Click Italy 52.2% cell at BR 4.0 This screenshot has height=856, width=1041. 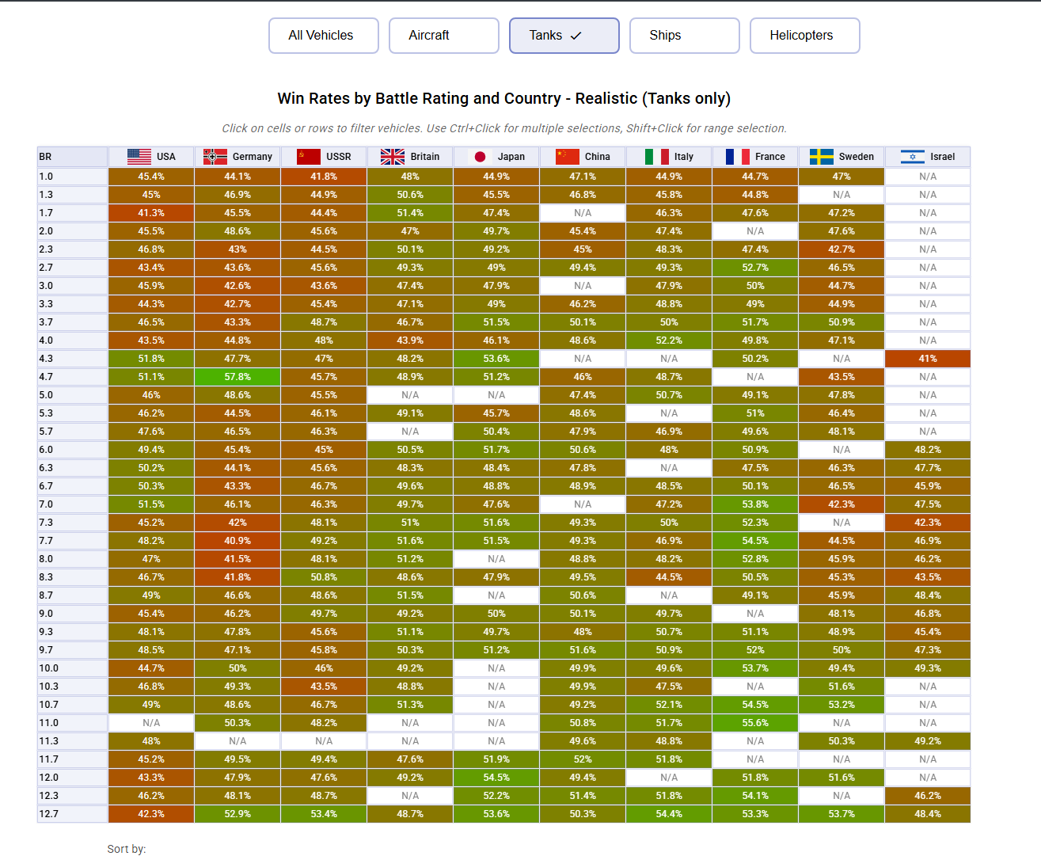pyautogui.click(x=669, y=340)
